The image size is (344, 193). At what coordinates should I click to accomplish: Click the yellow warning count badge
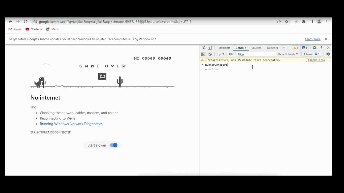pos(295,48)
